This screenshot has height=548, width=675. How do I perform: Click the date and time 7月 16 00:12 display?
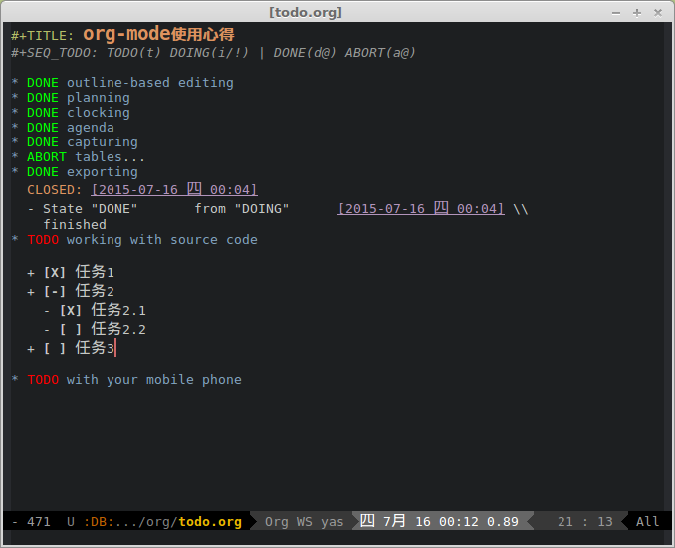(430, 522)
